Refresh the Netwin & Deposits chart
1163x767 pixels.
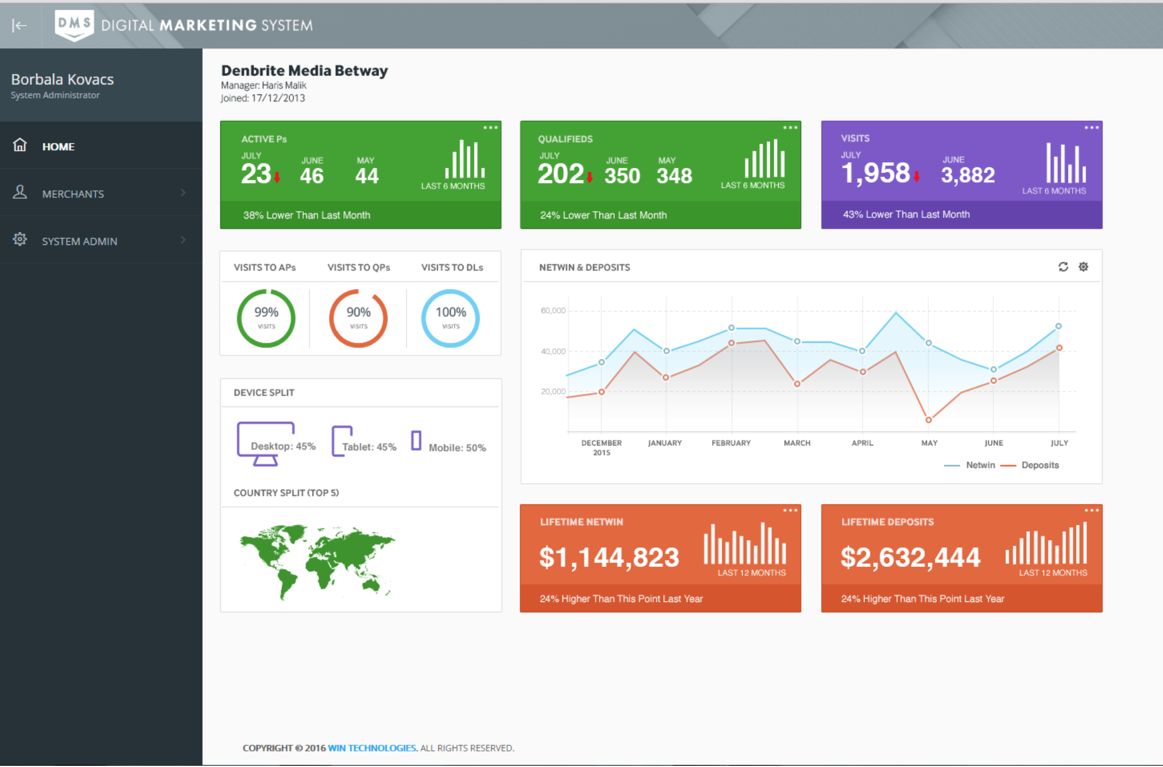click(1063, 267)
